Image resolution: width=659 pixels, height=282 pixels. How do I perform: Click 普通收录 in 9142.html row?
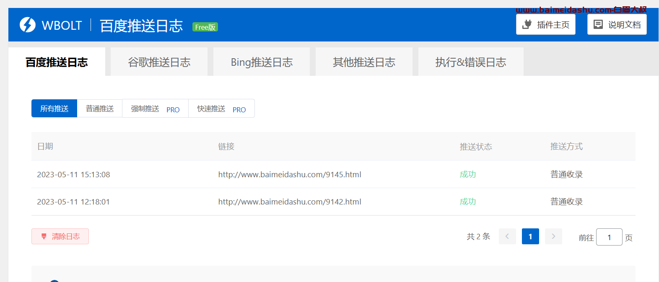(567, 202)
